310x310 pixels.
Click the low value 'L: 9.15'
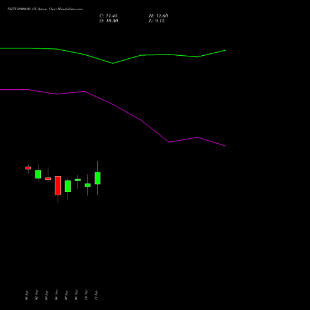point(157,21)
